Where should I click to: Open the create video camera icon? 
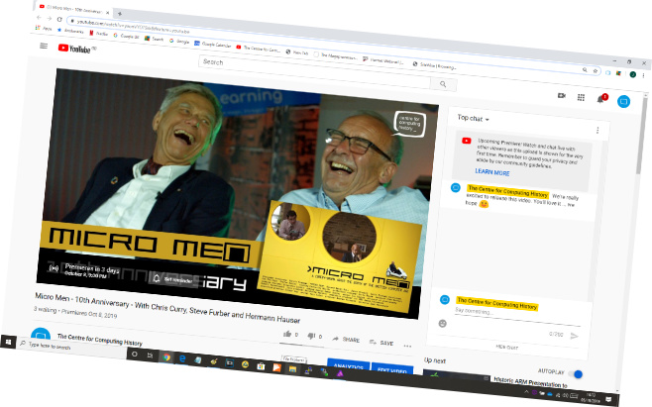click(562, 96)
